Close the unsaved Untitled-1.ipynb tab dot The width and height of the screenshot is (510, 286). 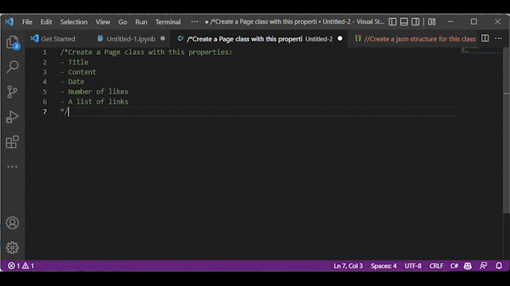[163, 39]
